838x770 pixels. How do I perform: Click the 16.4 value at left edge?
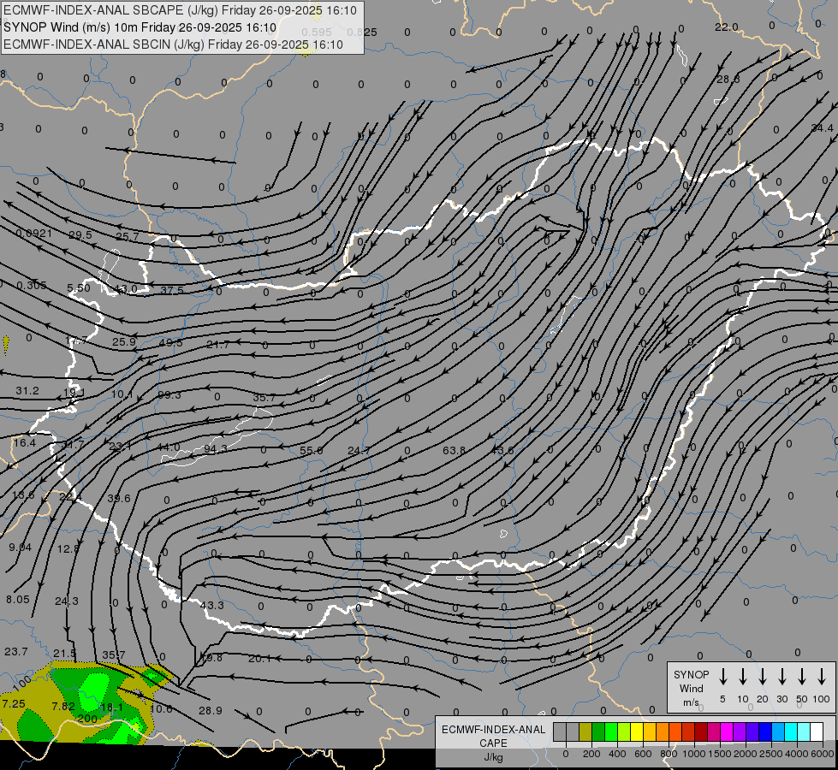pos(25,442)
